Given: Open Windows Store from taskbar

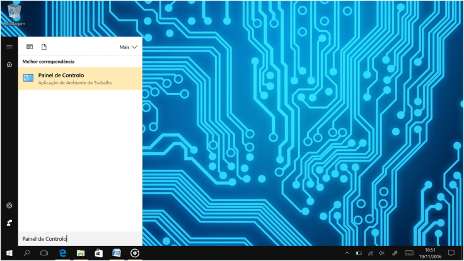Looking at the screenshot, I should [98, 253].
